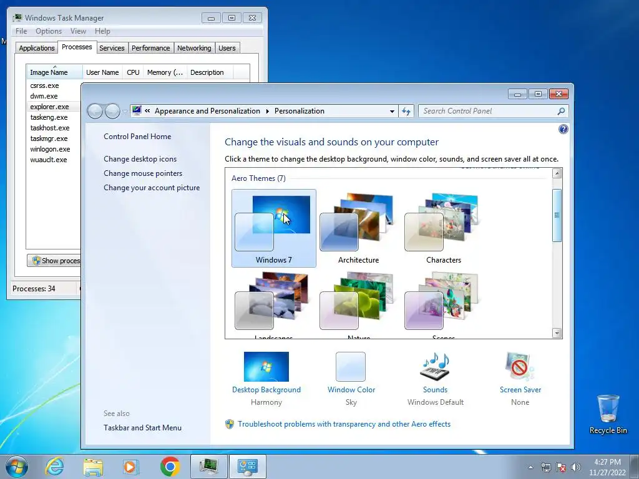Screen dimensions: 639x479
Task: Click the Appearance and Personalization breadcrumb
Action: pos(207,111)
